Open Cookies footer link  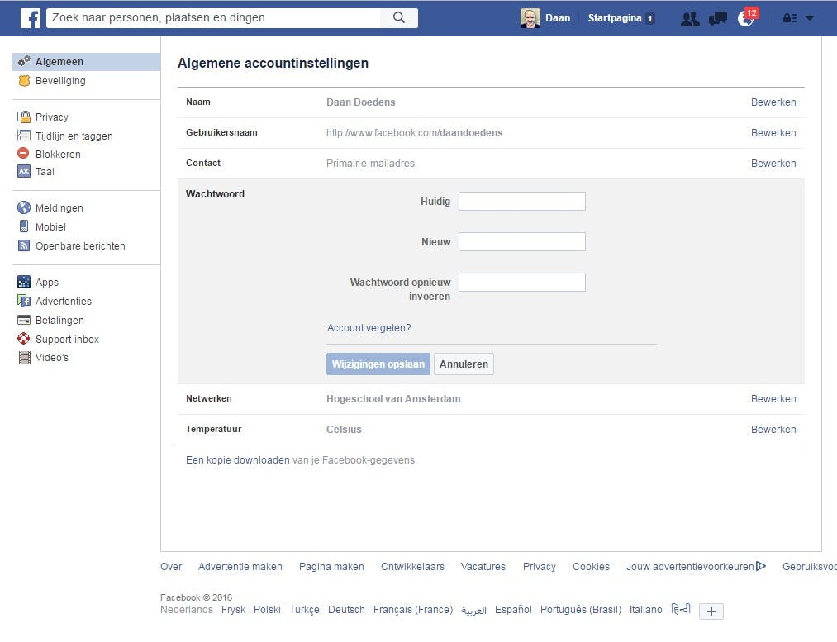591,566
